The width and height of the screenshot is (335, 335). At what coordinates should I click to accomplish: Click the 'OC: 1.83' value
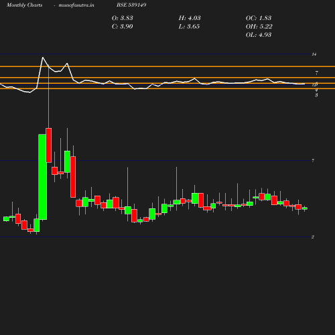[259, 18]
